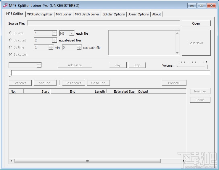
Task: Click the Length column header
Action: (92, 92)
